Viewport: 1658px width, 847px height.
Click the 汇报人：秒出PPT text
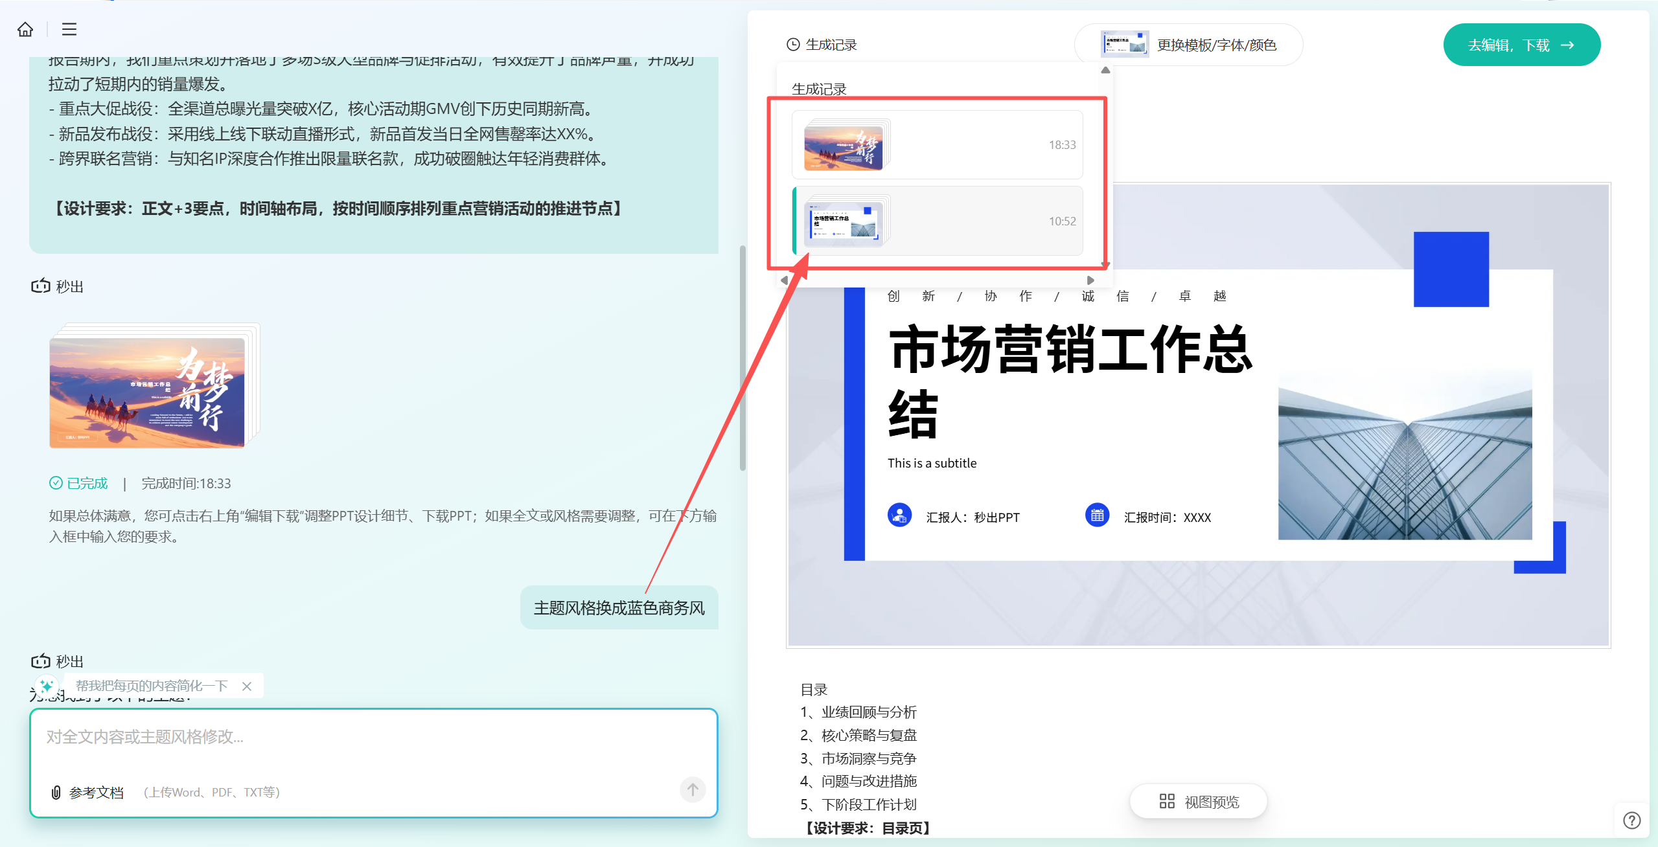(x=973, y=517)
